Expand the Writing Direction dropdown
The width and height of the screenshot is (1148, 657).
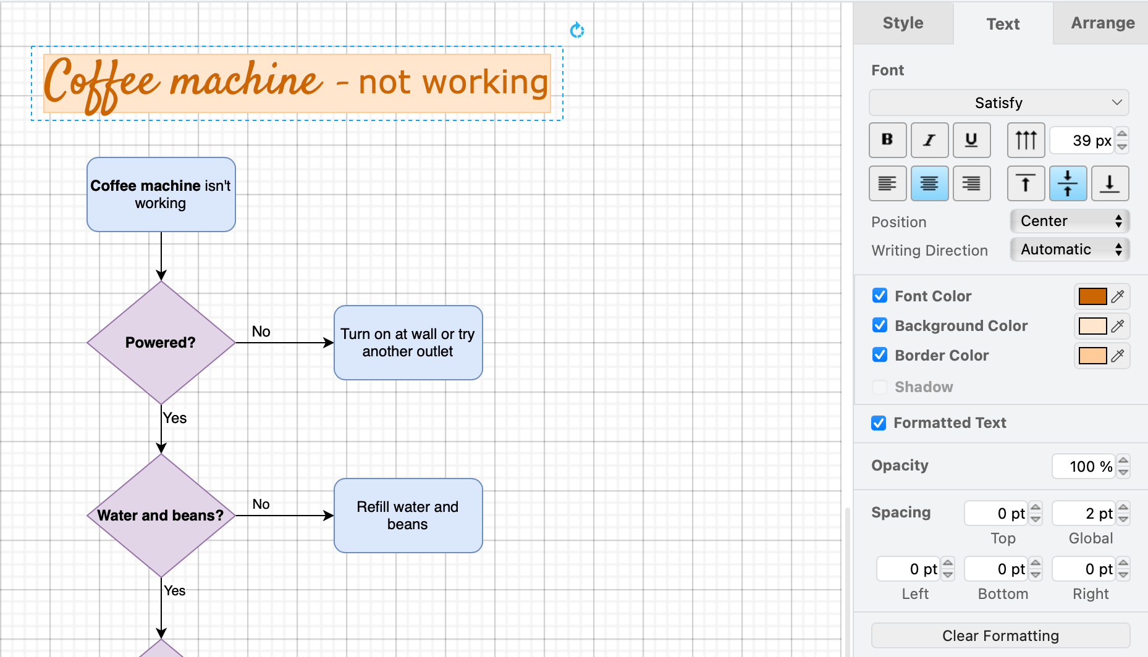point(1070,249)
